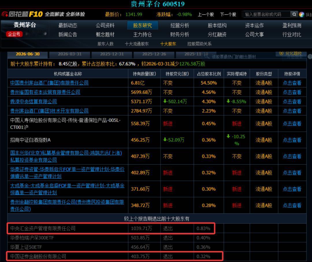Open 华泰证券资管 FOF plan link
This screenshot has width=312, height=262.
click(67, 173)
